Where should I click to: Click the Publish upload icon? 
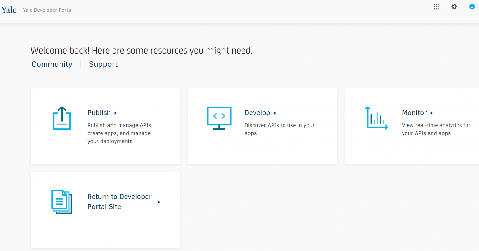coord(62,118)
